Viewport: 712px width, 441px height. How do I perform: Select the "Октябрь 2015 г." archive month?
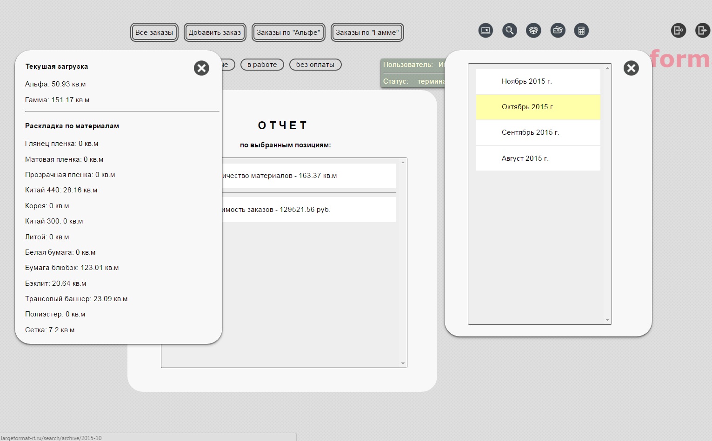(538, 107)
